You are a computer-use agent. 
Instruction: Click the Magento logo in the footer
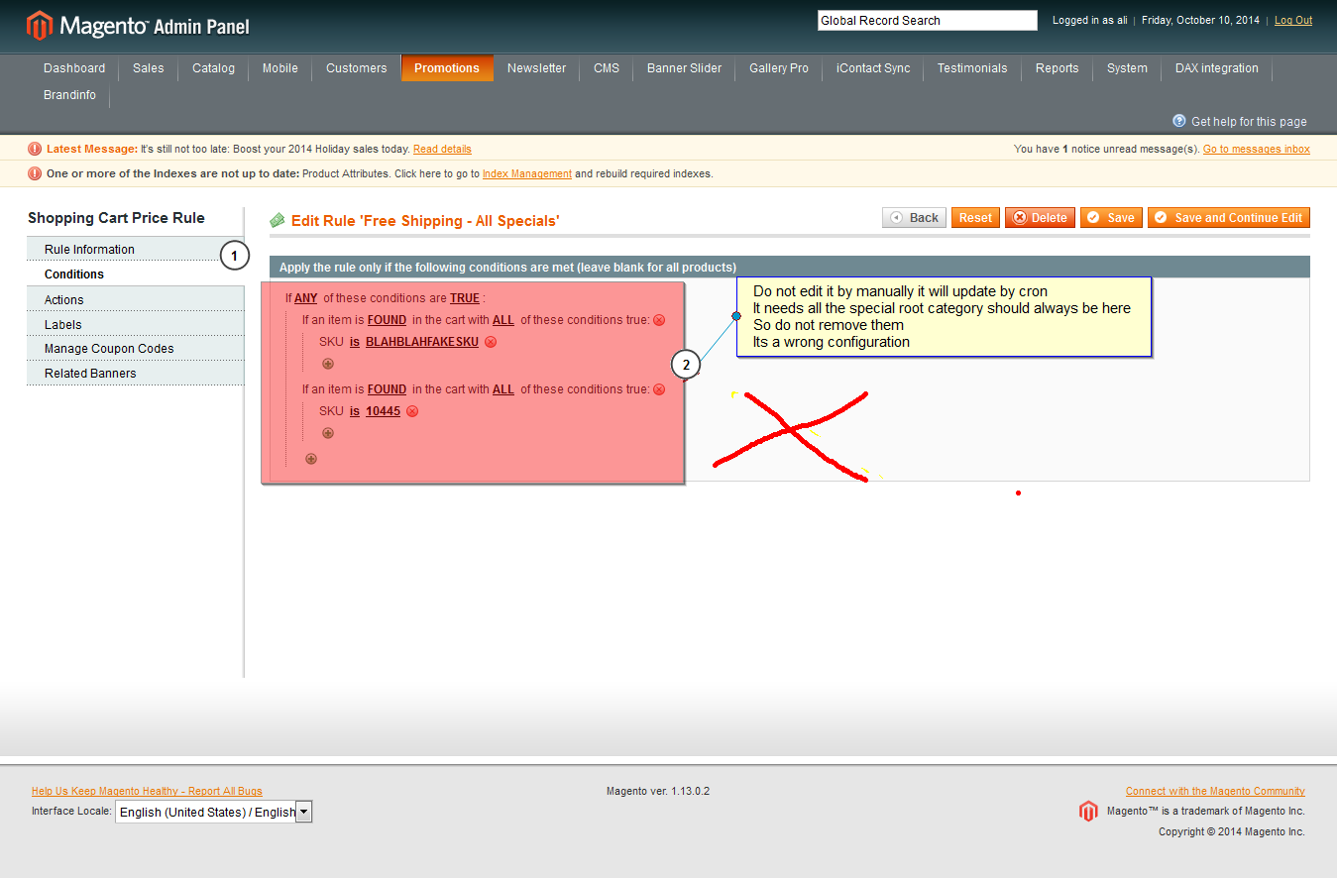click(1089, 811)
